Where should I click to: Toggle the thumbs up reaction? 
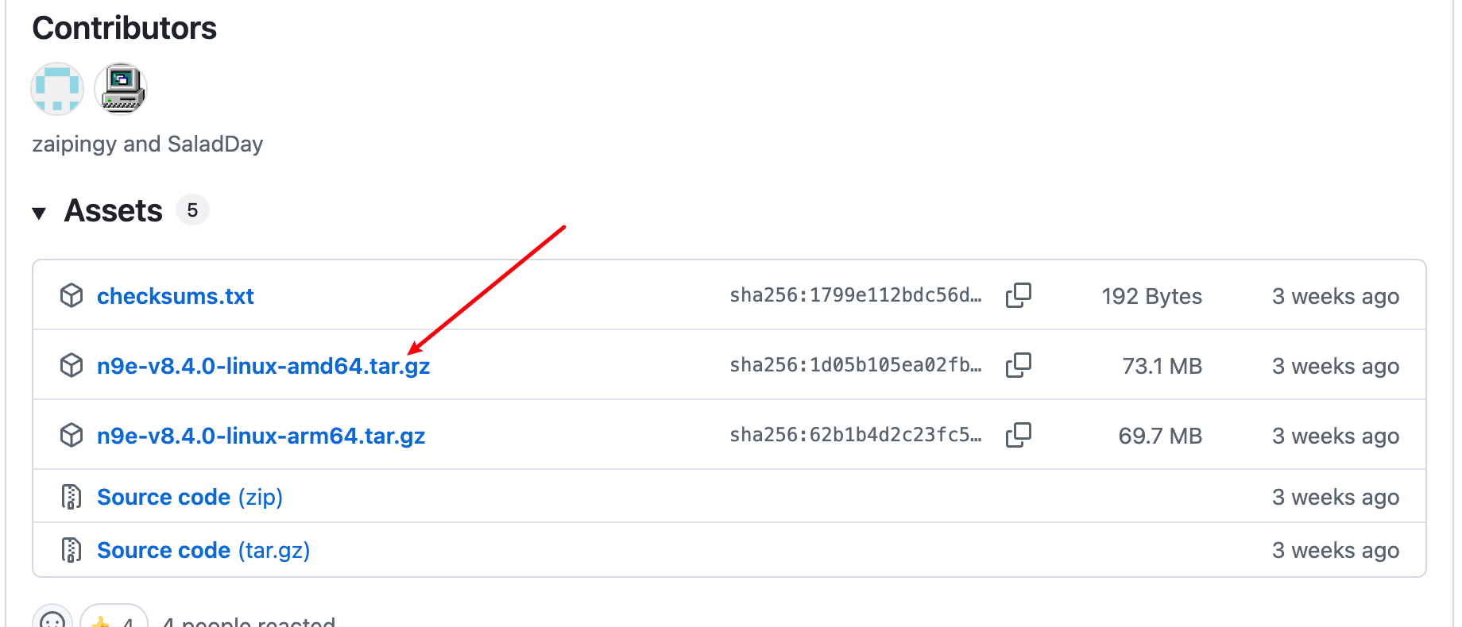(114, 619)
